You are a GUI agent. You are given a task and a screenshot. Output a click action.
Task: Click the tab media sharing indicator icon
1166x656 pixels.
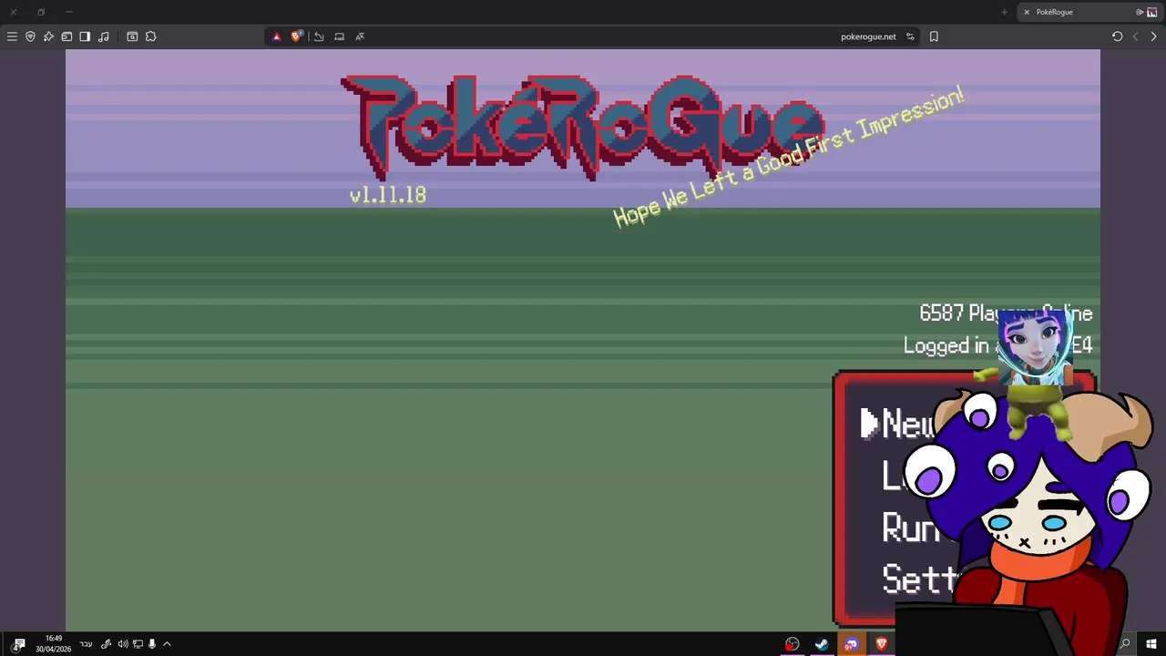(1139, 12)
